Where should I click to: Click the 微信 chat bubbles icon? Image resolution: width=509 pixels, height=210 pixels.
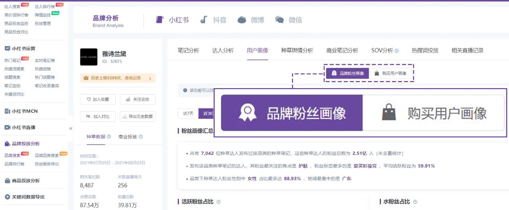click(280, 19)
